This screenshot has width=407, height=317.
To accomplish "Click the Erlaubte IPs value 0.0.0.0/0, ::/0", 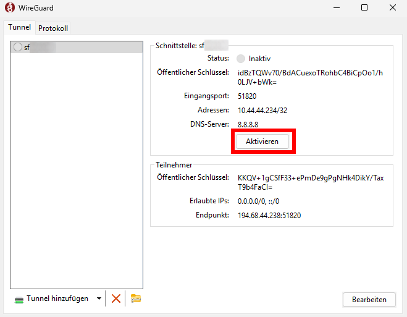I will click(x=258, y=201).
